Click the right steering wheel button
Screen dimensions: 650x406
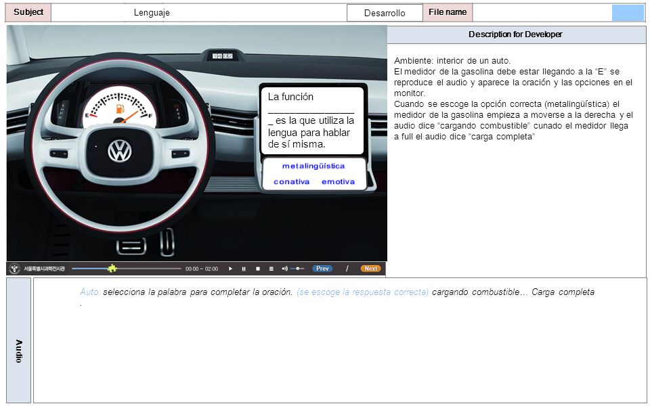point(180,154)
